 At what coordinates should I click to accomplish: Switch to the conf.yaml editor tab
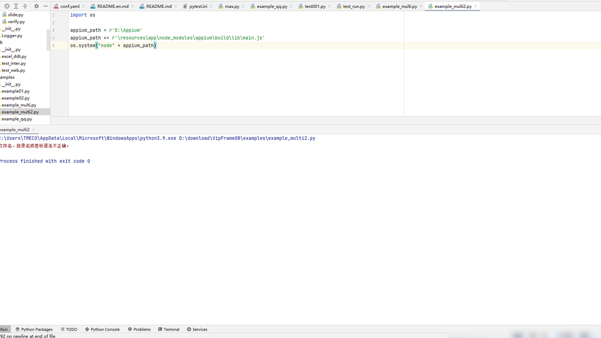pyautogui.click(x=70, y=6)
